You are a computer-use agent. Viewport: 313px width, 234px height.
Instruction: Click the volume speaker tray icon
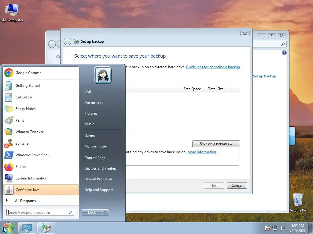click(x=282, y=228)
